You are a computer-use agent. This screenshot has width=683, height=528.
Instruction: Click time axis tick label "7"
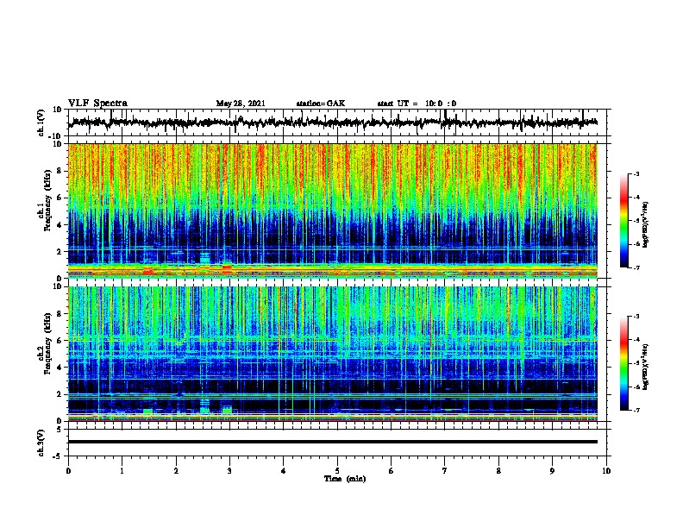(445, 471)
